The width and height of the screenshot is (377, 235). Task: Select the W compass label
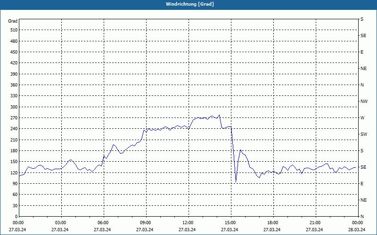pyautogui.click(x=362, y=118)
